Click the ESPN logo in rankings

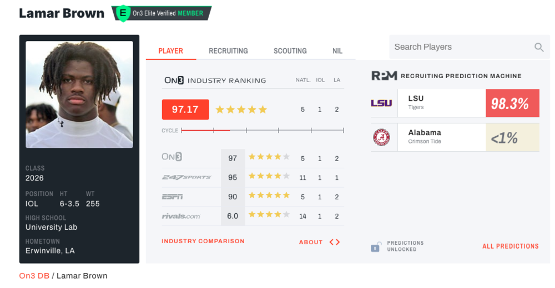click(173, 196)
